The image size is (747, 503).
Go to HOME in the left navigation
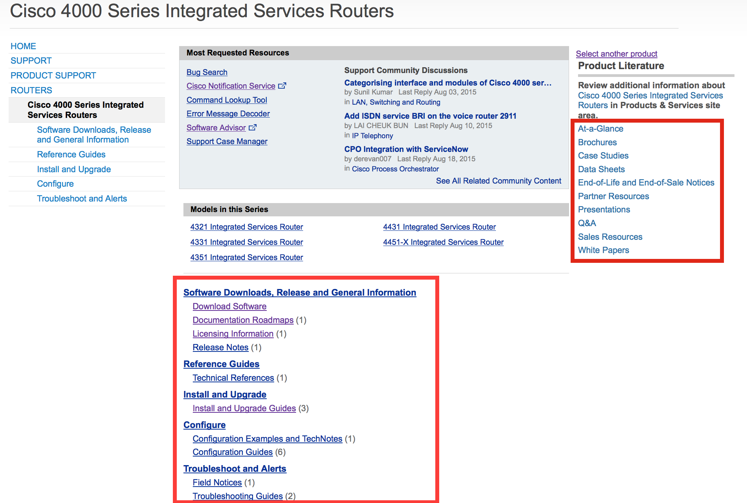click(23, 46)
